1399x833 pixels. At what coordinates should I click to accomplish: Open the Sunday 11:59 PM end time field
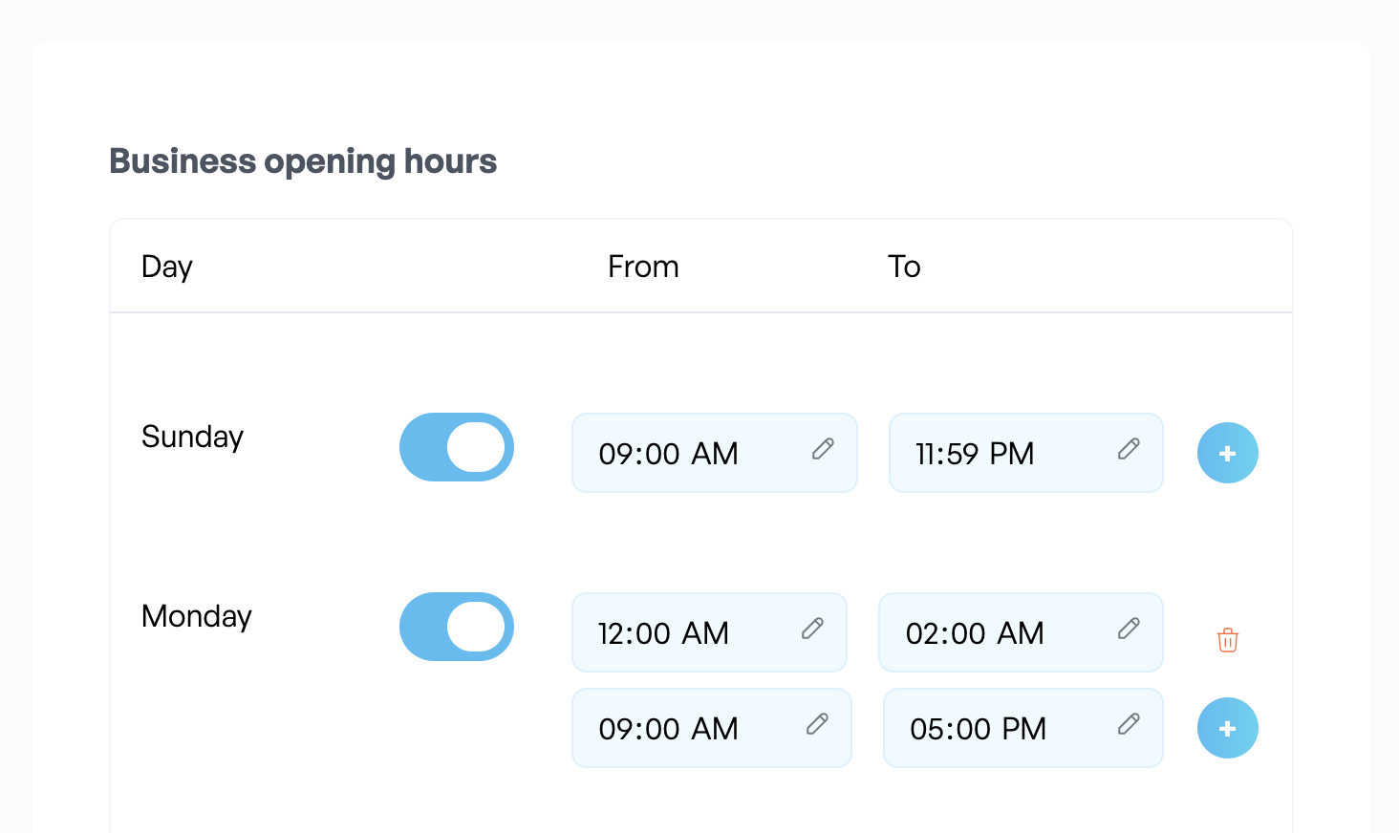point(1026,453)
